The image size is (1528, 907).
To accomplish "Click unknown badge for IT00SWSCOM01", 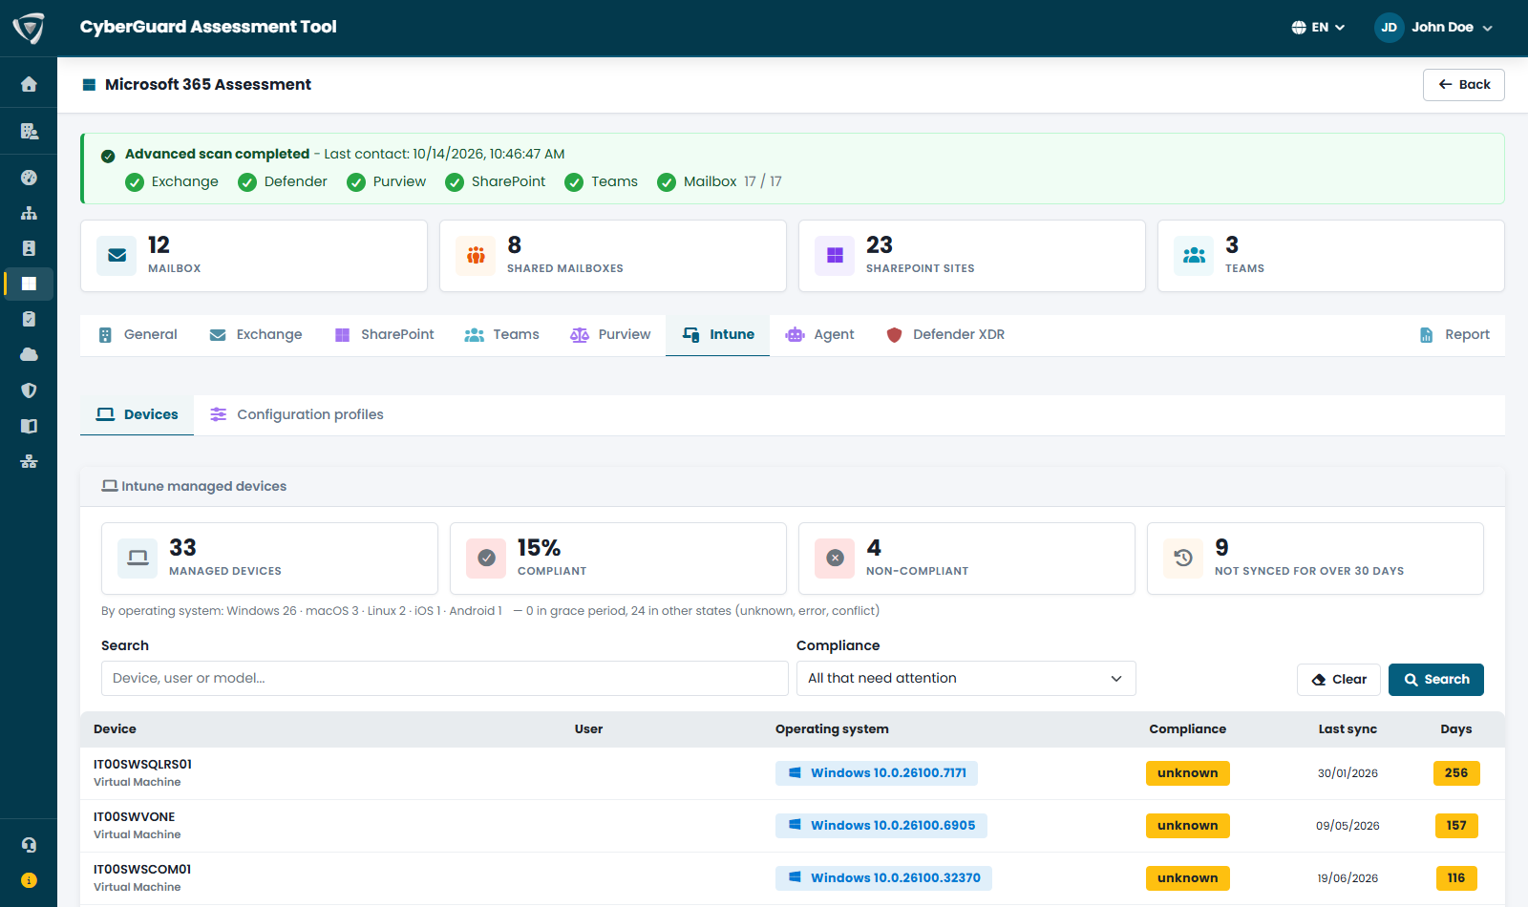I will pos(1187,878).
